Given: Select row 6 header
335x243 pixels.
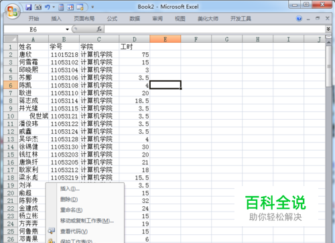Looking at the screenshot, I should [11, 85].
